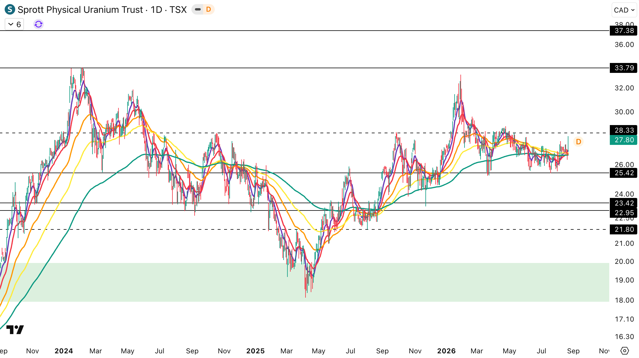Viewport: 639px width, 358px height.
Task: Click the 36.00 price axis tick
Action: click(x=624, y=45)
